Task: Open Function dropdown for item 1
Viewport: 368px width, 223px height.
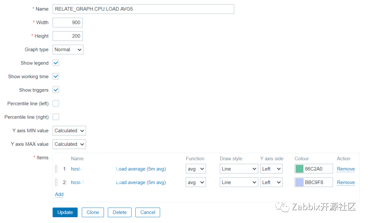Action: (x=196, y=169)
